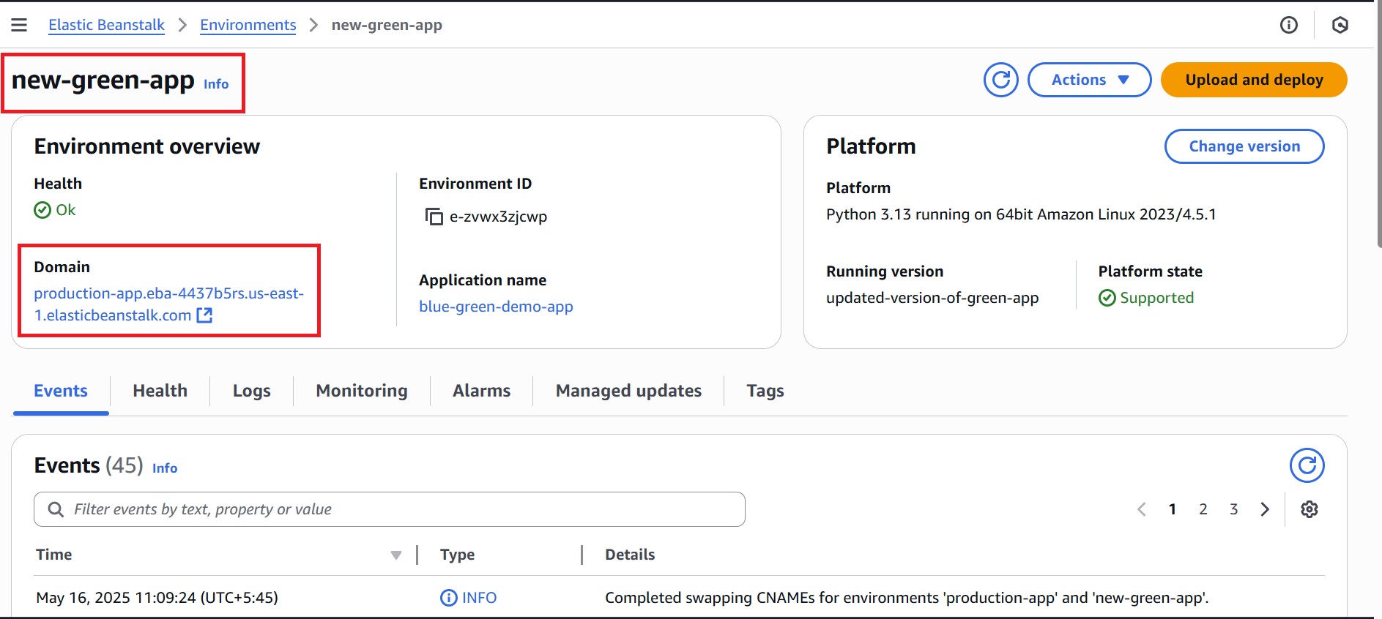Select the Monitoring tab

pyautogui.click(x=361, y=391)
